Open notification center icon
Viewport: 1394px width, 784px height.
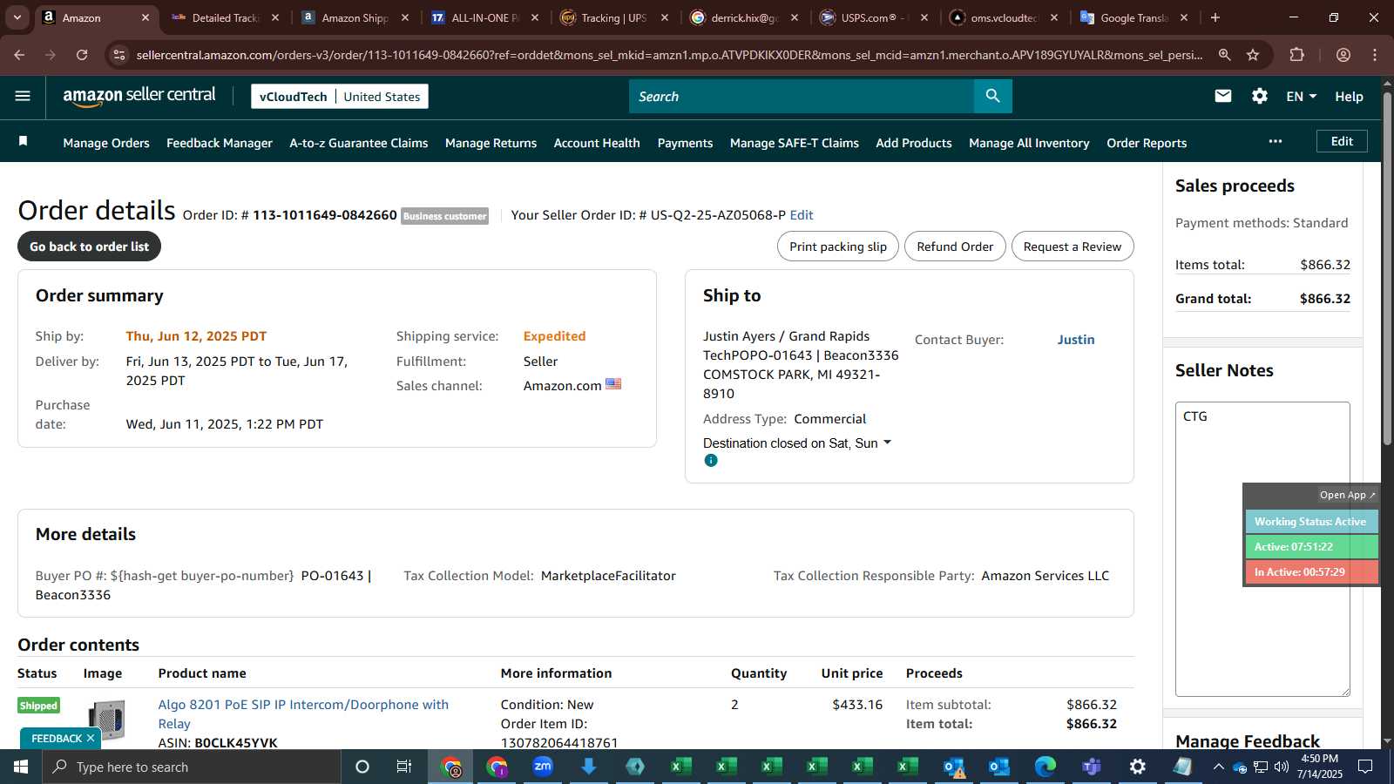pos(1366,767)
